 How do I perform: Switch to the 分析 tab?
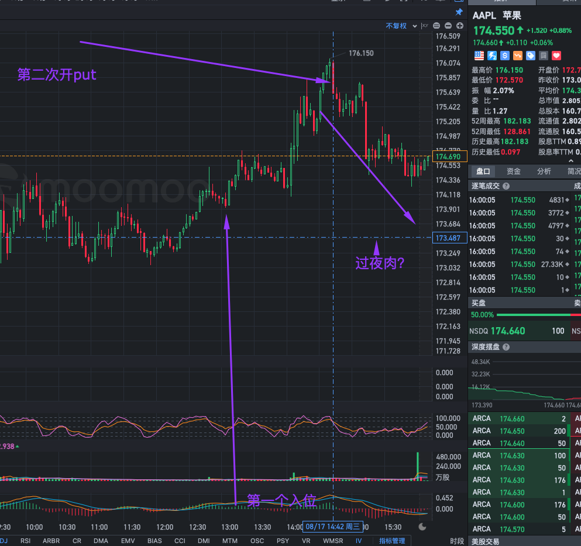pyautogui.click(x=544, y=171)
